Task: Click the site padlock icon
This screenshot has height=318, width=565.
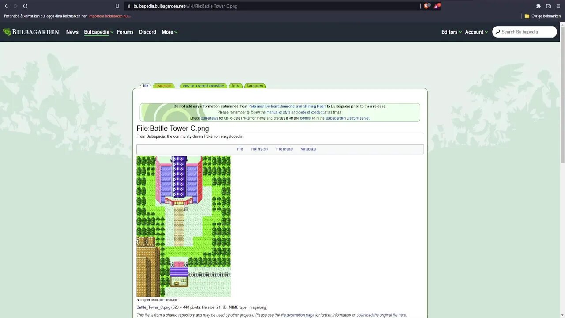Action: (x=128, y=6)
